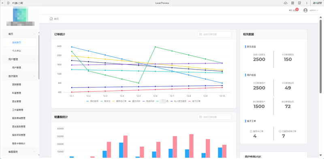Screen dimensions: 324x159
Task: Click the green line peak at 12-6
Action: 155,47
